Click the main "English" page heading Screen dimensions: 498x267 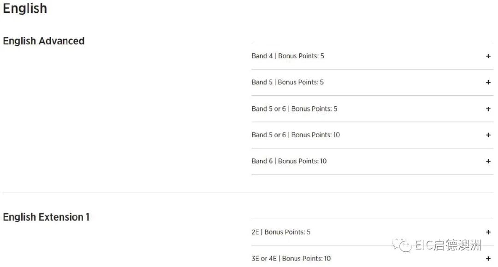click(25, 9)
